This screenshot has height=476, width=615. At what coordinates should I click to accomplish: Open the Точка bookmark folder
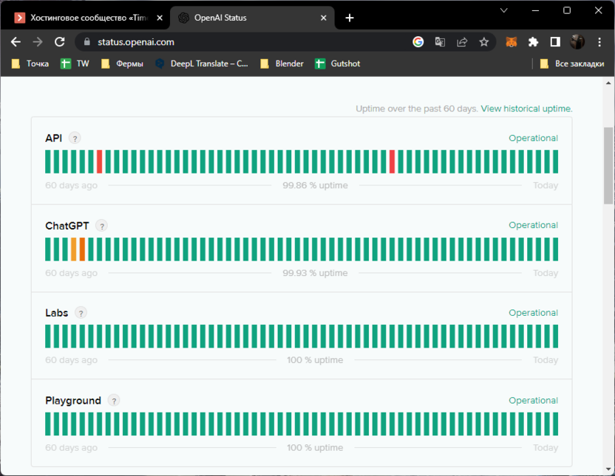point(30,63)
